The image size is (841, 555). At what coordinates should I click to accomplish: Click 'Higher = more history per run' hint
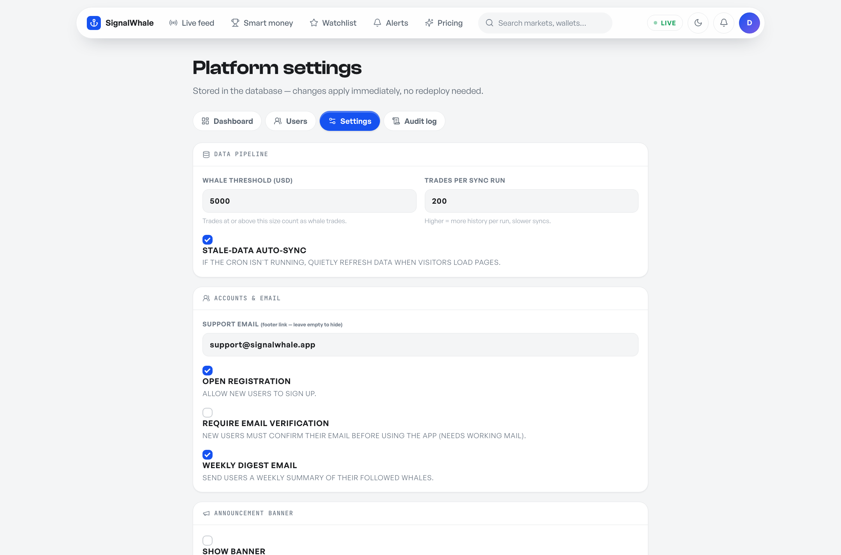pos(487,221)
